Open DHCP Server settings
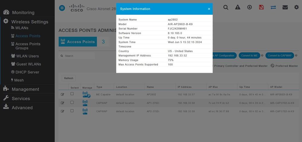Screen dimensions: 302x142 [x=27, y=72]
